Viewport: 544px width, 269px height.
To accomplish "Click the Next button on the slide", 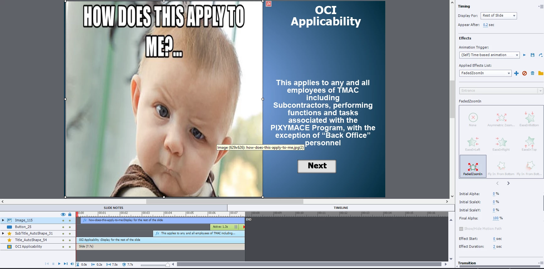I will tap(317, 166).
